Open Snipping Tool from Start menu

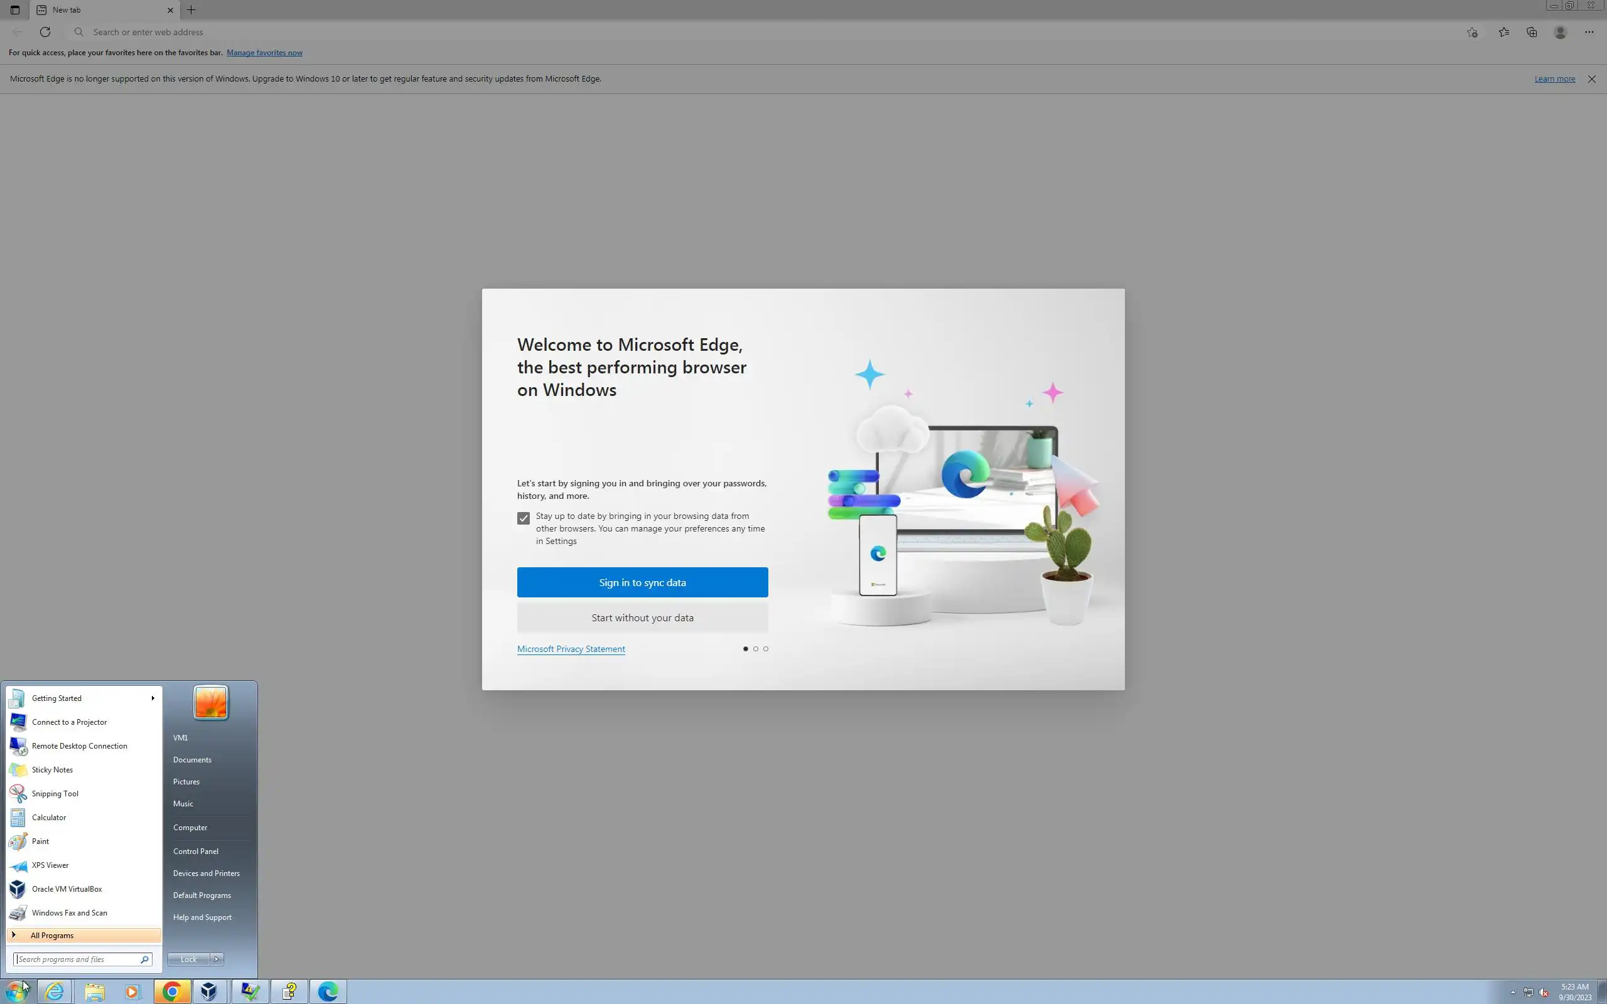pyautogui.click(x=55, y=794)
